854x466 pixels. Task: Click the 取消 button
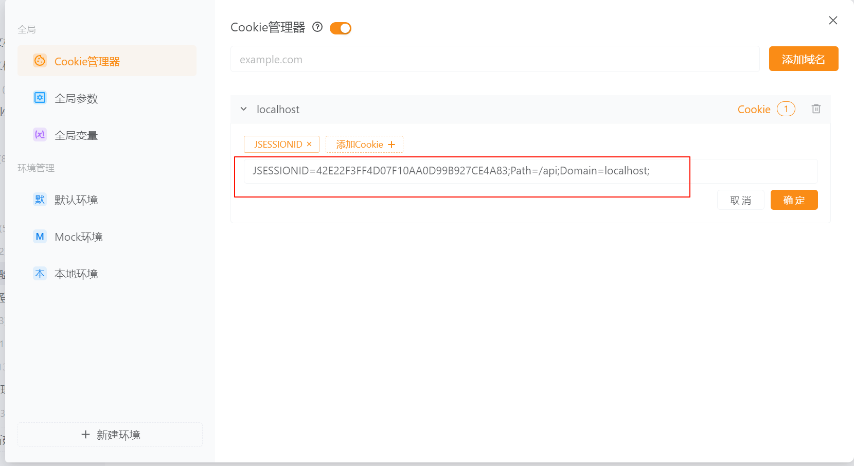[740, 200]
